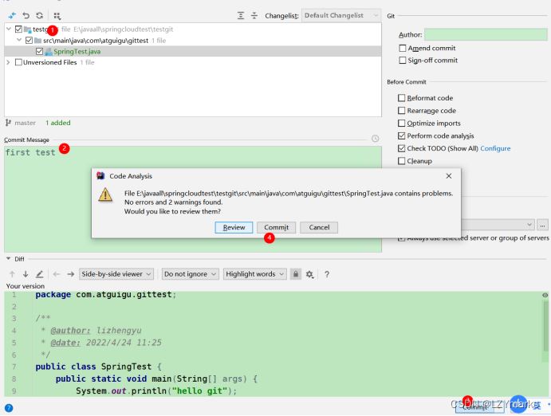Click the Author input field

[486, 35]
